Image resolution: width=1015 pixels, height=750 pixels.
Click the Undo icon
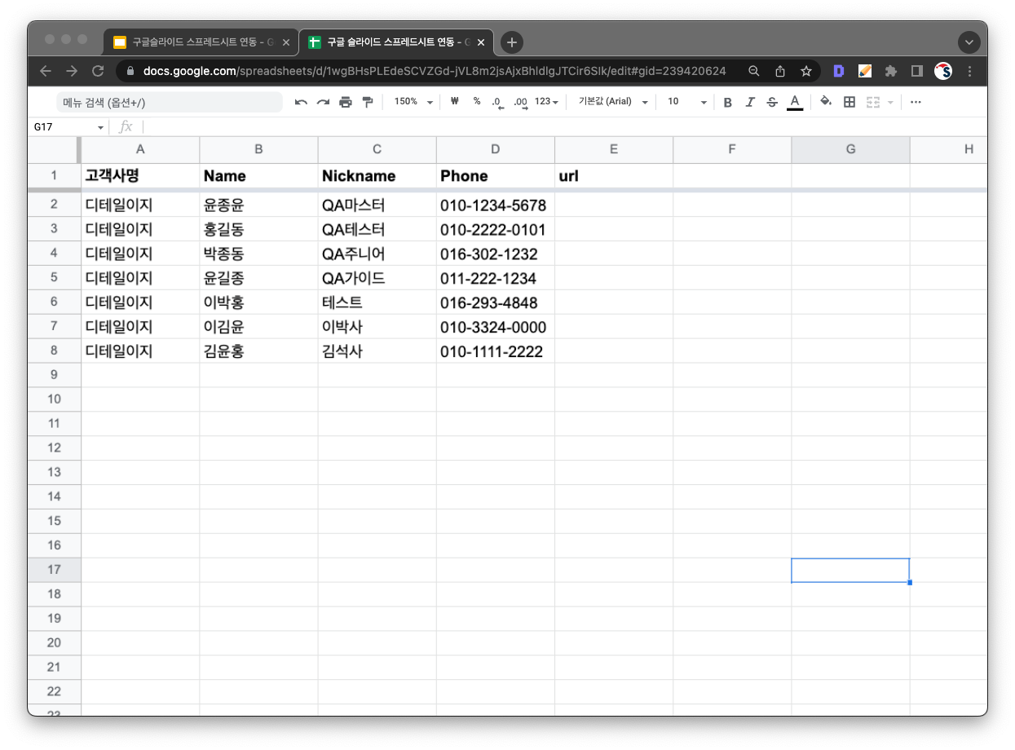[x=300, y=101]
